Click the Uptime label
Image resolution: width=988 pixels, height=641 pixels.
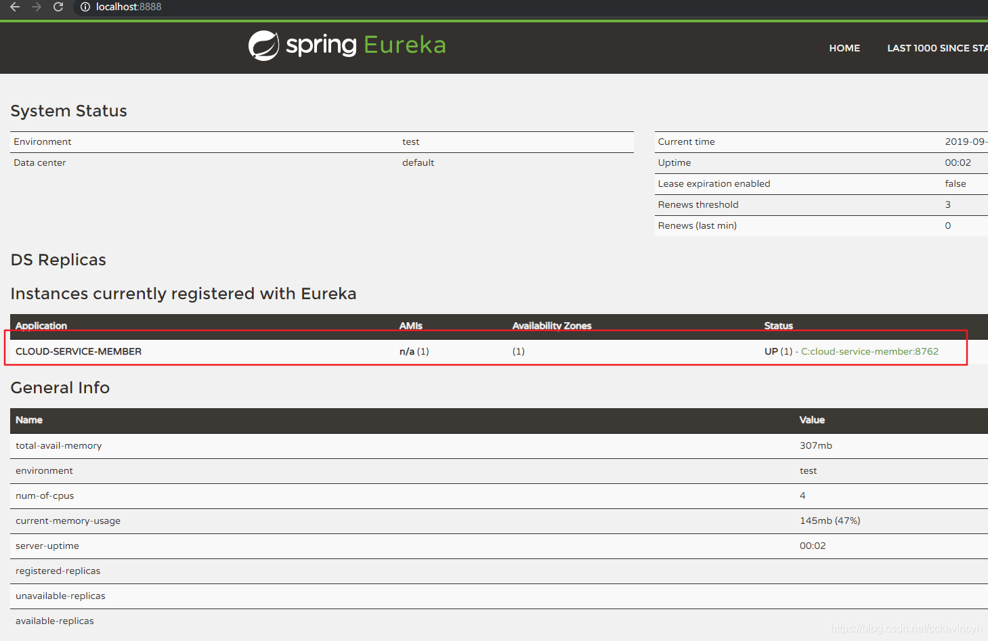click(674, 162)
